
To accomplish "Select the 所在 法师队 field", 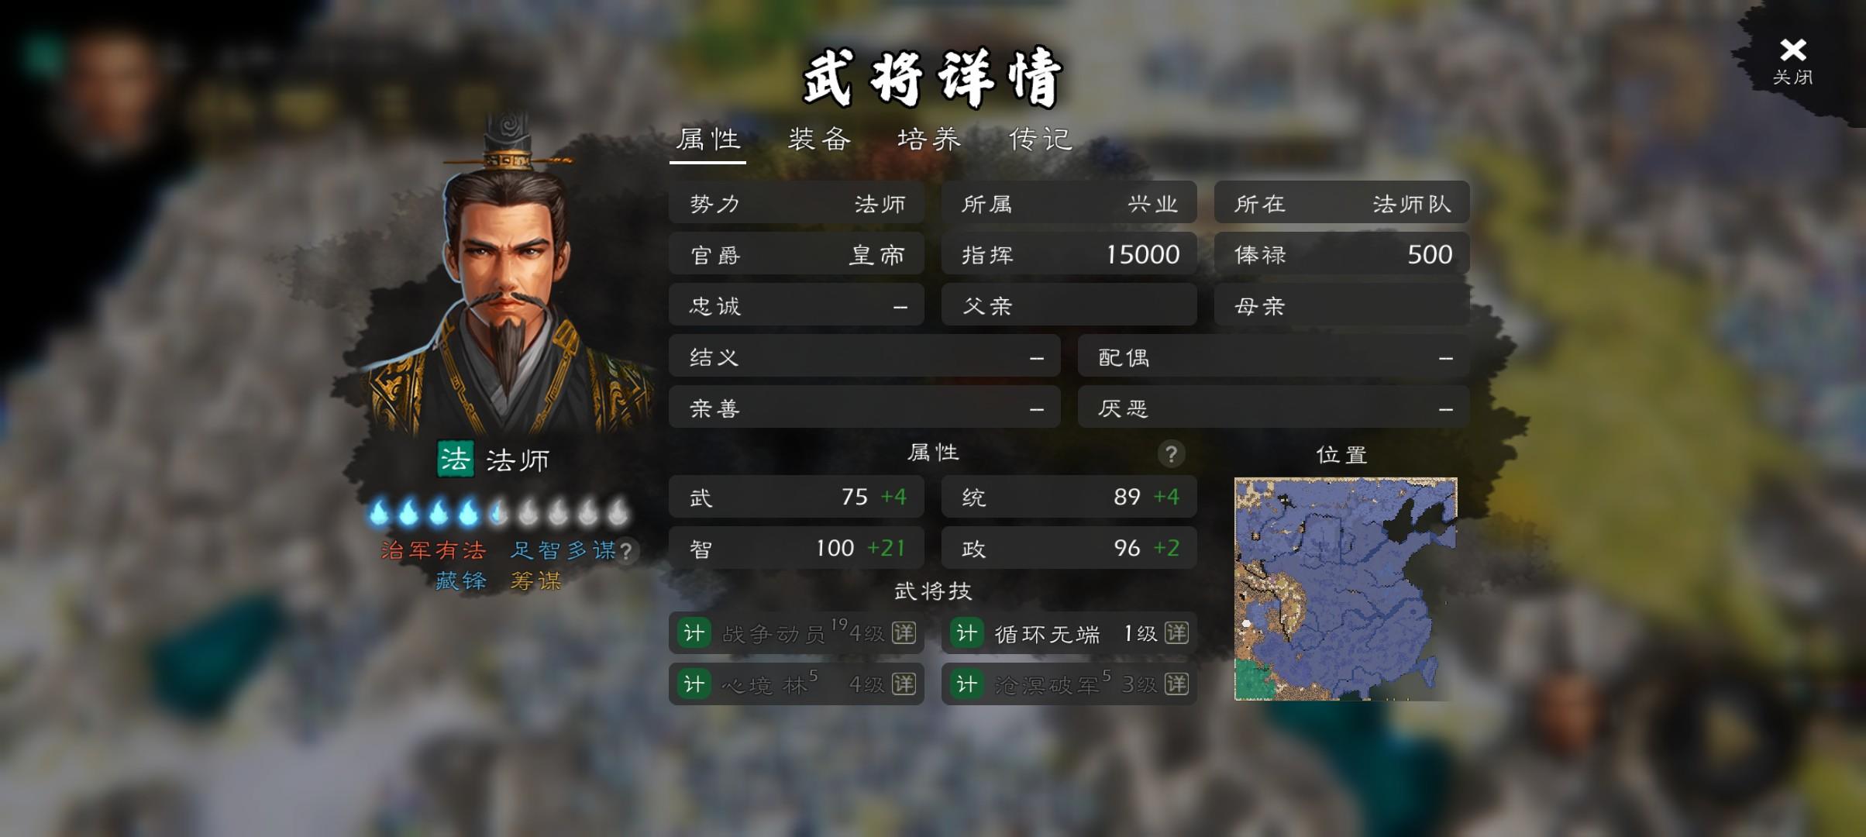I will pos(1341,202).
